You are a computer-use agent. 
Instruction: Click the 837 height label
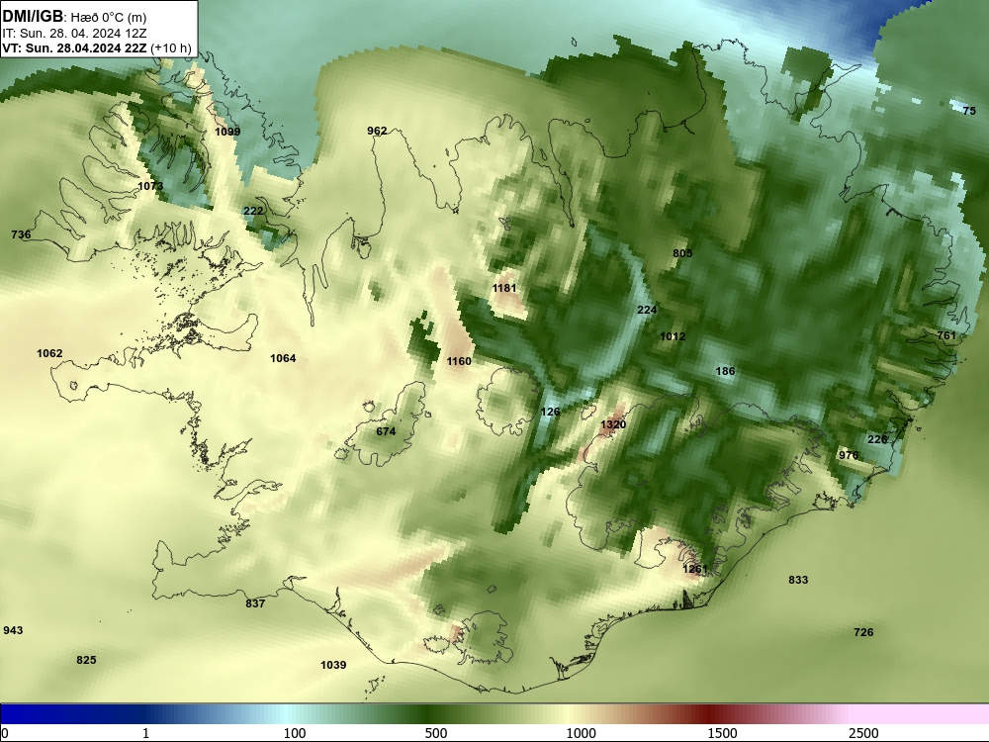pyautogui.click(x=255, y=603)
